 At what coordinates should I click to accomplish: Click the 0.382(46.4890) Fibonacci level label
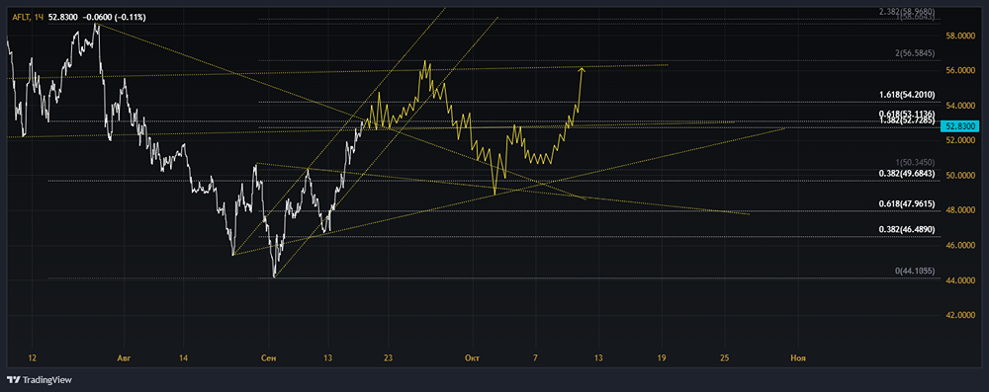coord(907,229)
